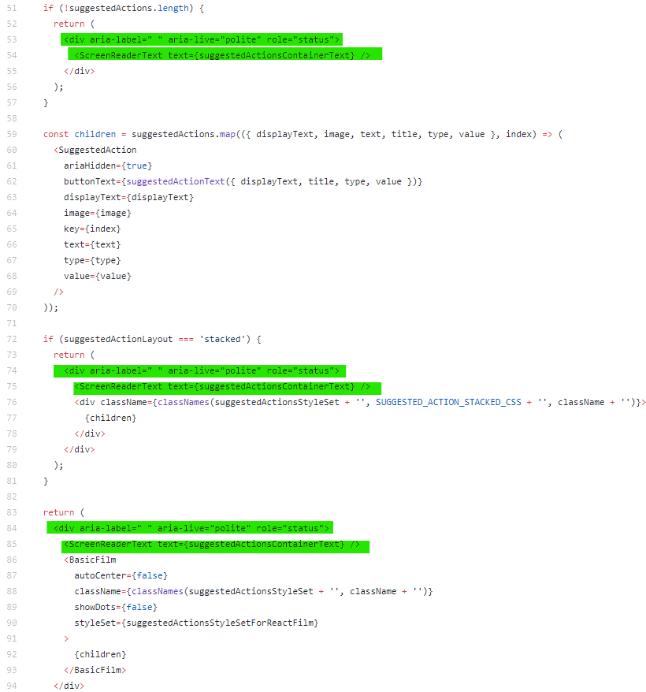Viewport: 646px width, 692px height.
Task: Click line number 72 in the gutter
Action: point(13,339)
